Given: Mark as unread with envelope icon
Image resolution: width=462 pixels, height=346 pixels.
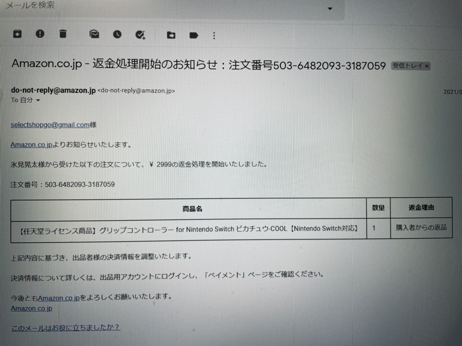Looking at the screenshot, I should click(x=94, y=34).
